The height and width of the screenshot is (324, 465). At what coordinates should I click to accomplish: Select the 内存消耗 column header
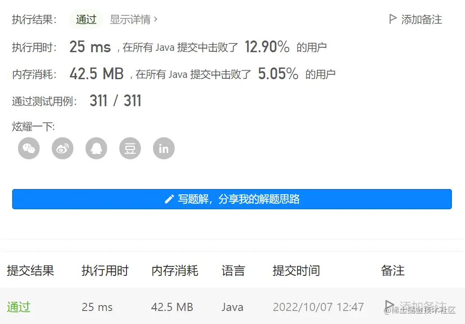click(175, 270)
